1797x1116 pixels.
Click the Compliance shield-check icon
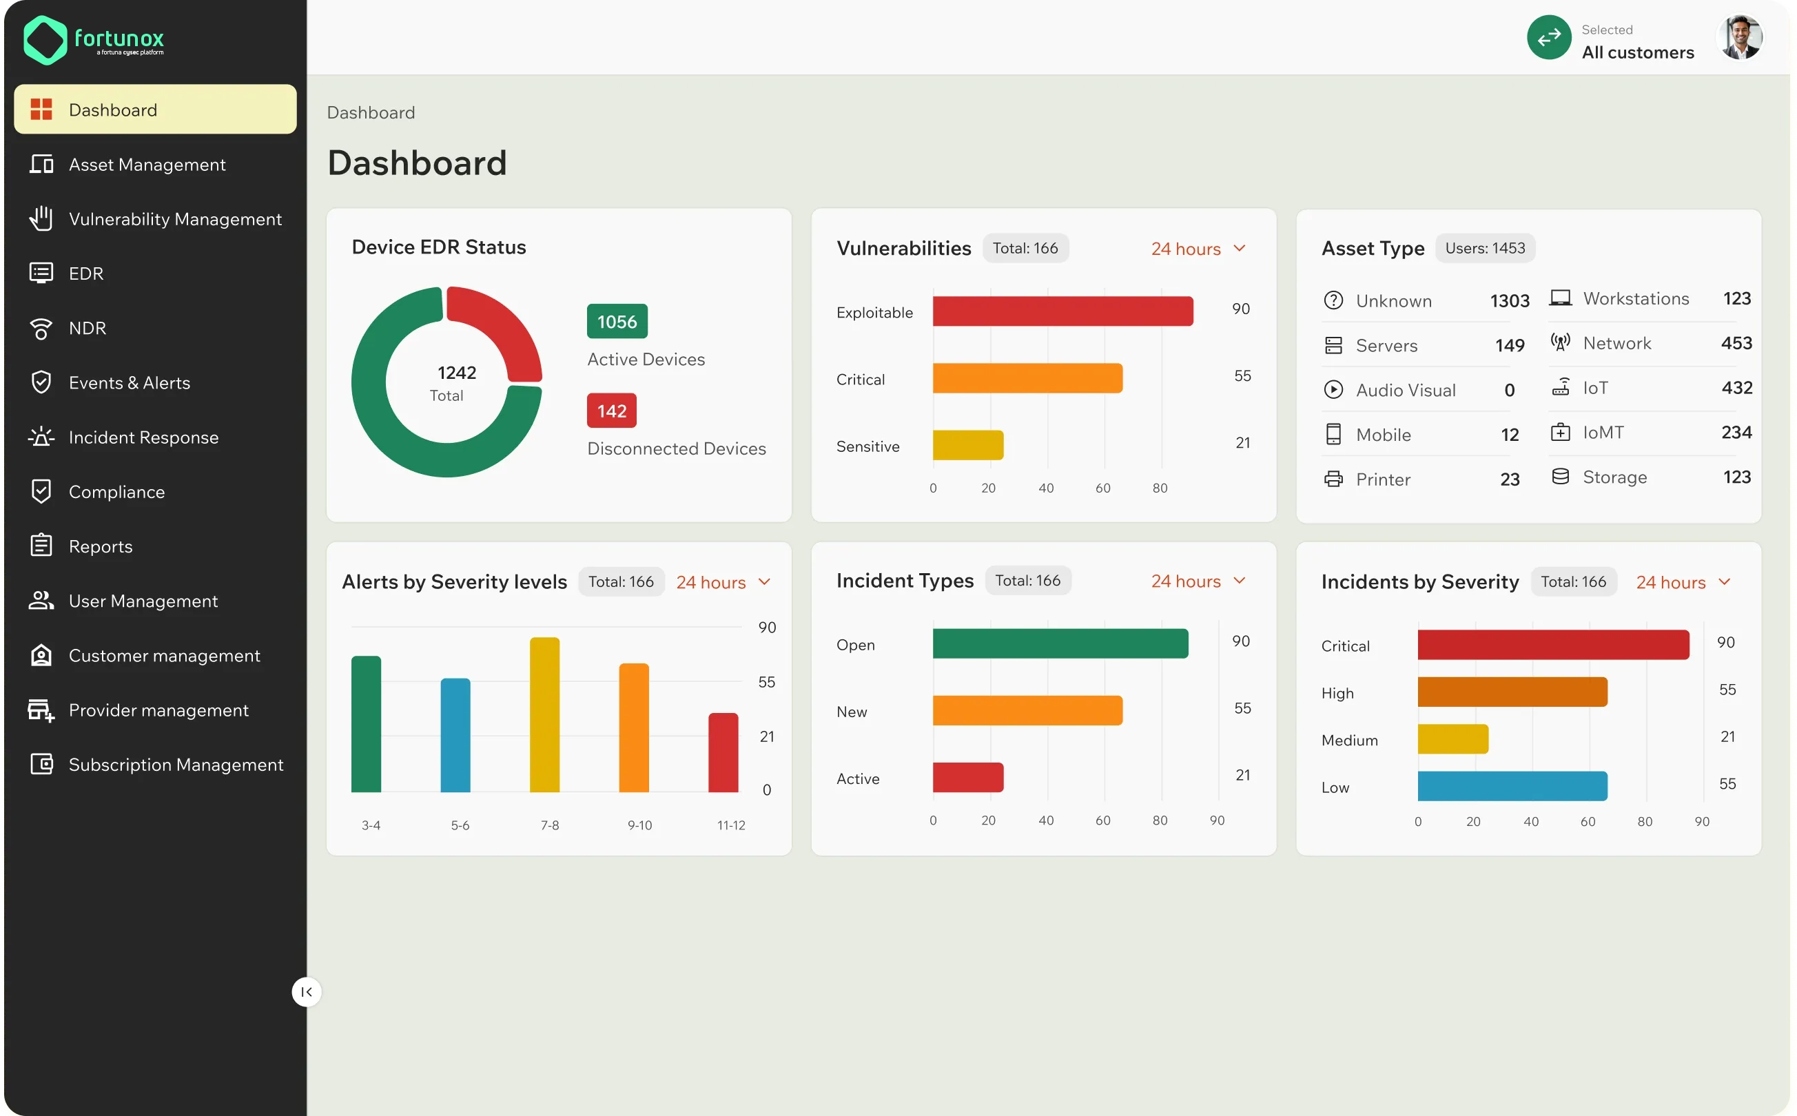pyautogui.click(x=41, y=492)
